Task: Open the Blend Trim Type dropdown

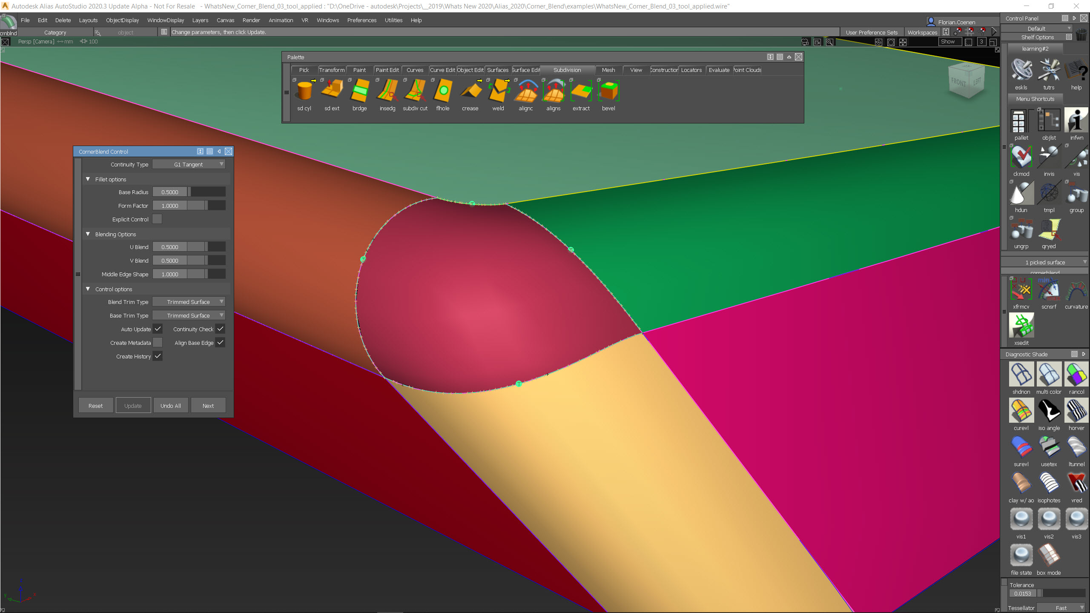Action: [189, 302]
